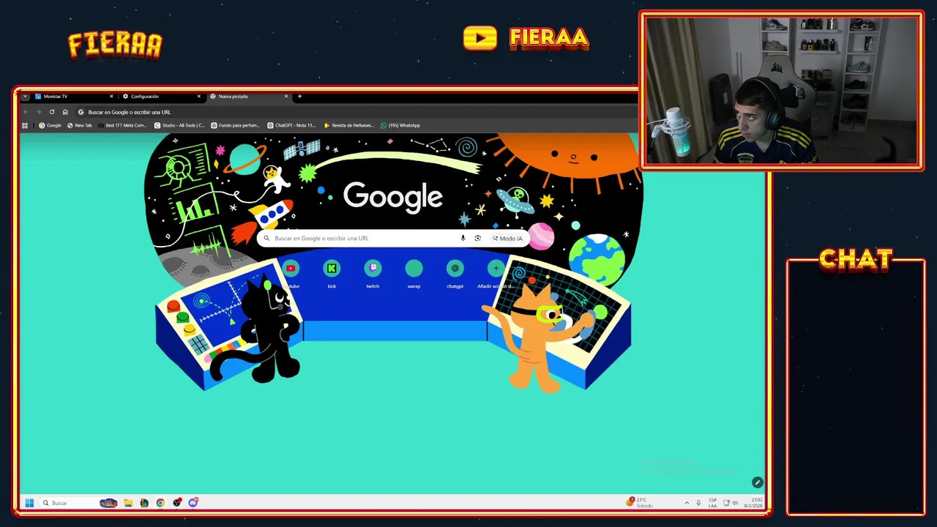This screenshot has width=937, height=527.
Task: Open the weather widget showing 23°C
Action: 640,503
